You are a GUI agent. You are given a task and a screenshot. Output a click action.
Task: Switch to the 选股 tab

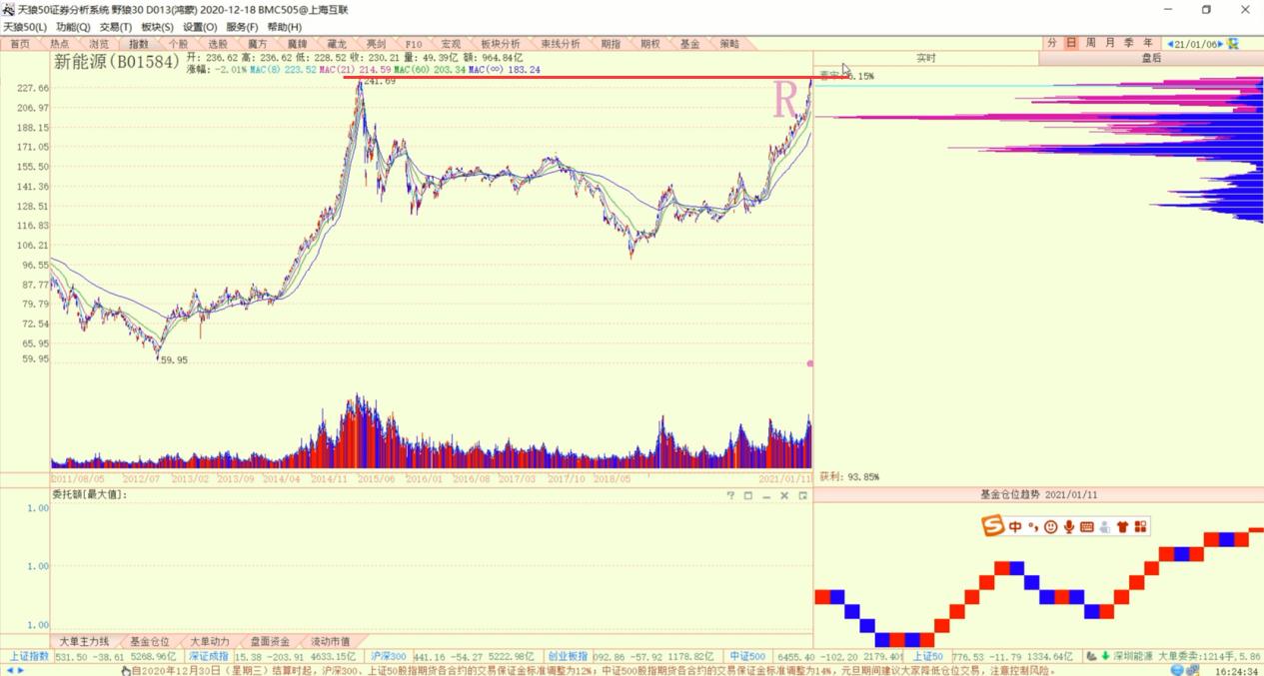click(x=218, y=44)
